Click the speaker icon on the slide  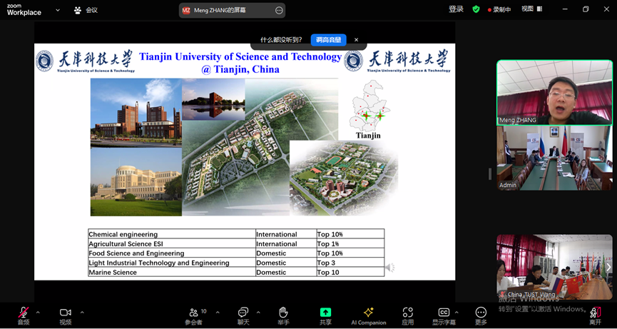click(389, 268)
